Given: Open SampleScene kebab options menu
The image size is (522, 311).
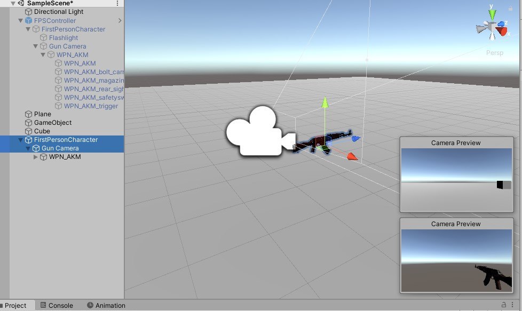Looking at the screenshot, I should point(117,3).
